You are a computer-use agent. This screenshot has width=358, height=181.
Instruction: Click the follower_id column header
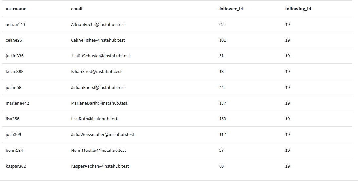(231, 9)
